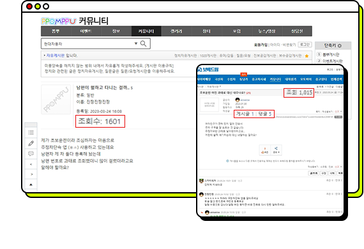
Task: Click the PPOMPPU logo
Action: coord(59,21)
